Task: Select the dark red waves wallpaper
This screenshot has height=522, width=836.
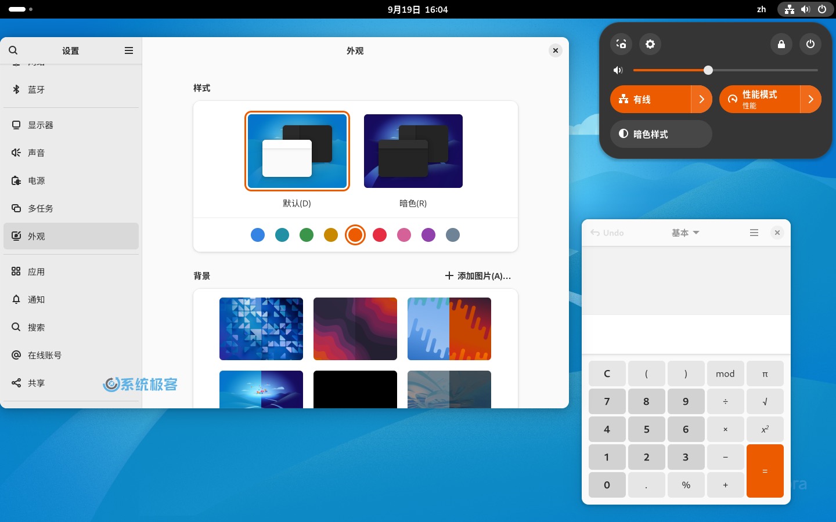Action: [355, 329]
